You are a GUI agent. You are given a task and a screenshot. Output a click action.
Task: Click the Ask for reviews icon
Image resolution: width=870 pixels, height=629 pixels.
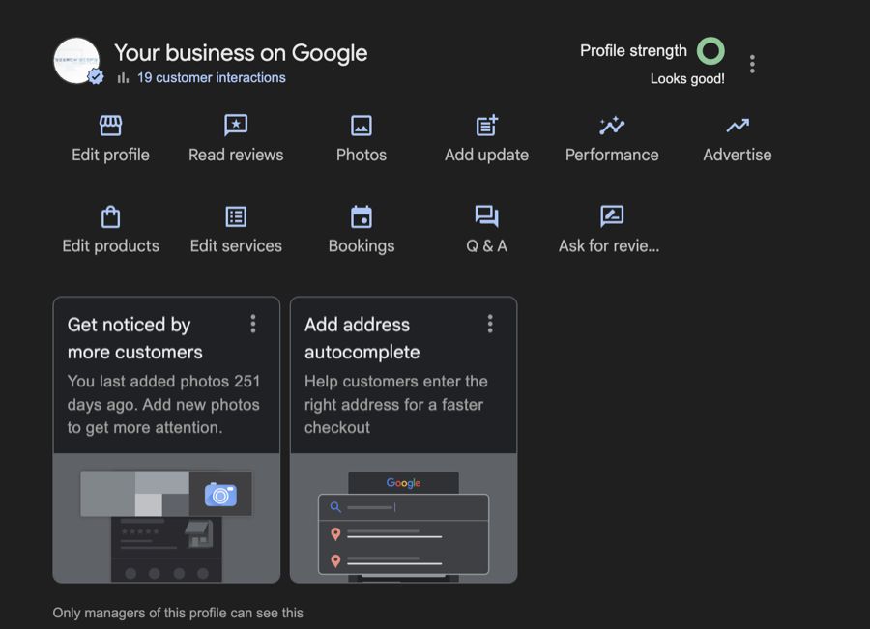point(612,216)
